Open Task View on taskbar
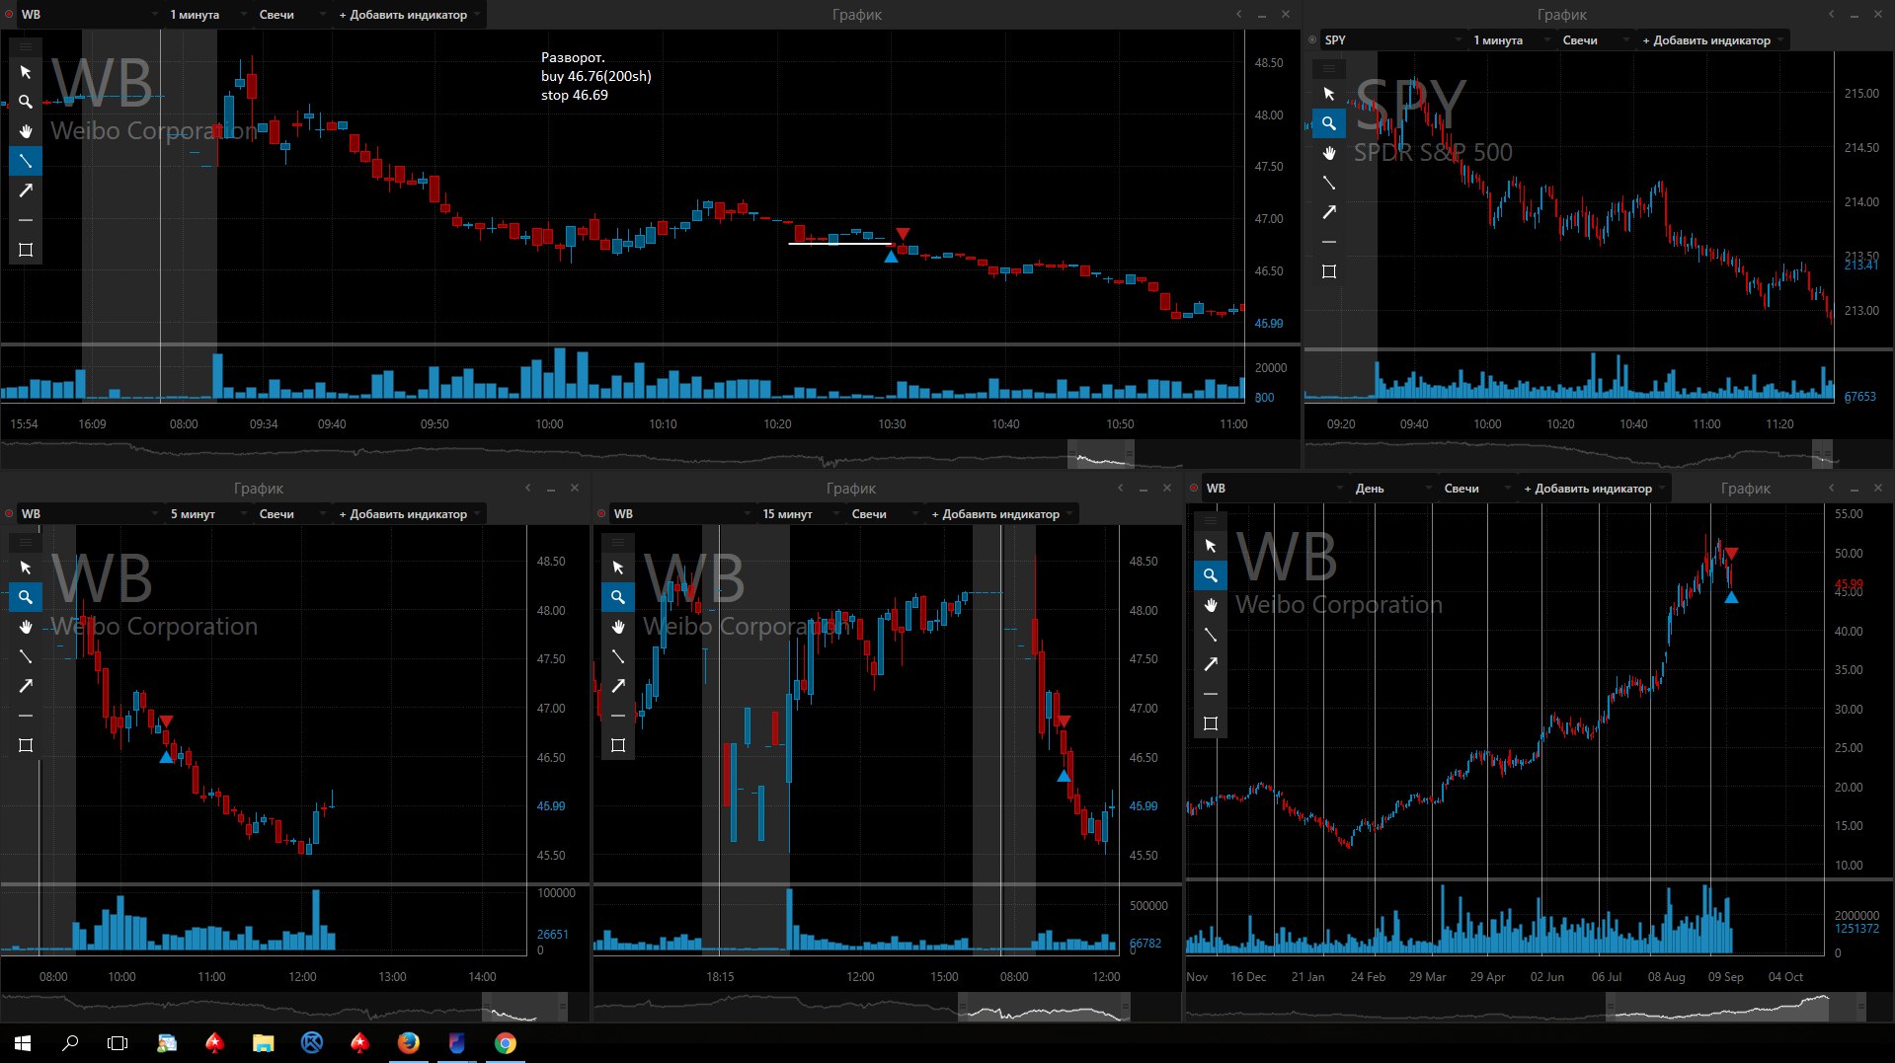Image resolution: width=1895 pixels, height=1063 pixels. pyautogui.click(x=118, y=1043)
